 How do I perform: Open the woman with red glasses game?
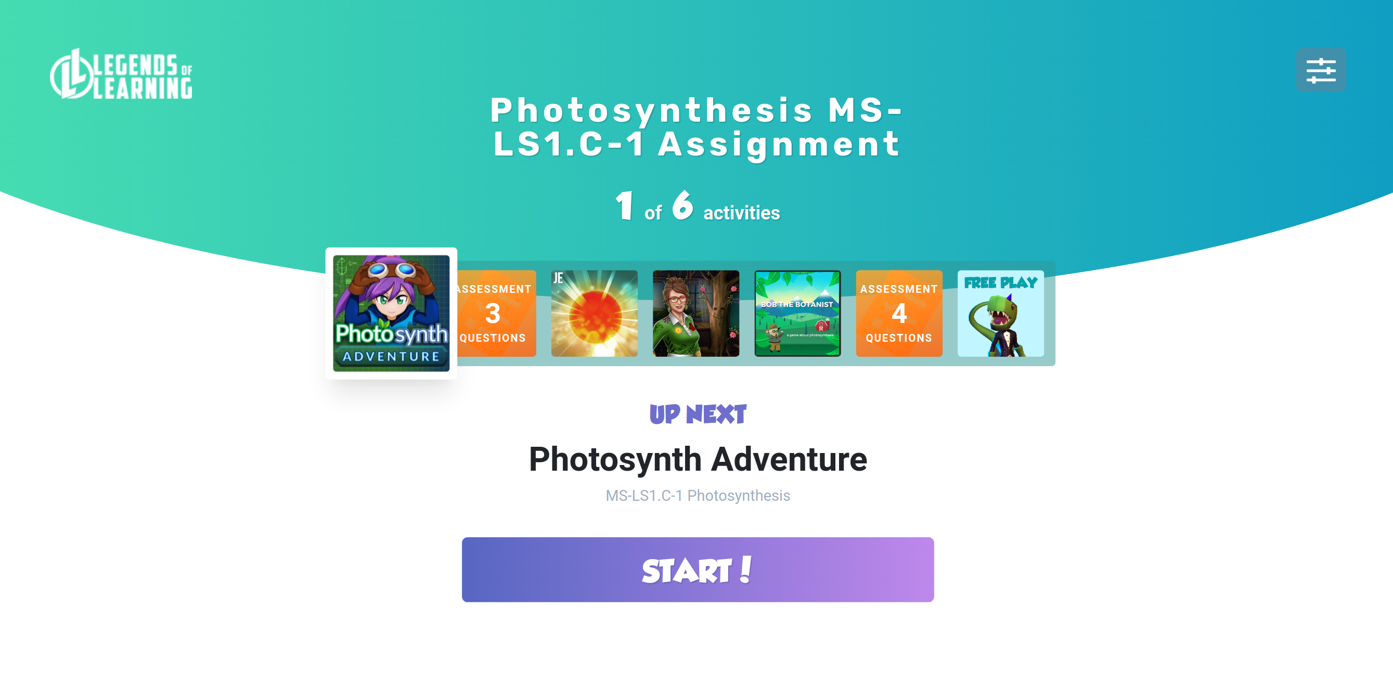point(696,313)
